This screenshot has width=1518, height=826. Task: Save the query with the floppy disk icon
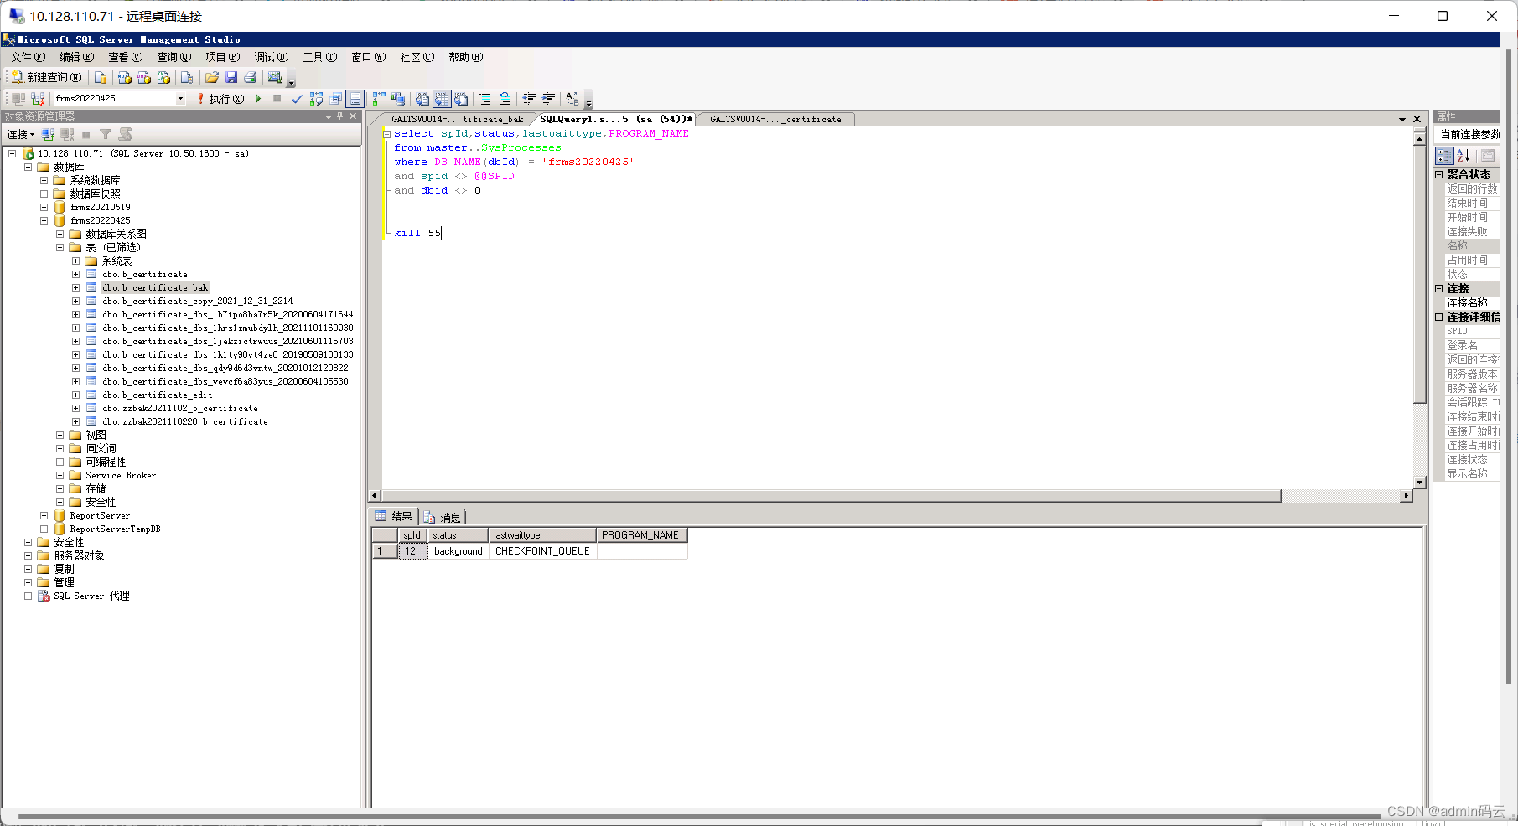[x=231, y=77]
